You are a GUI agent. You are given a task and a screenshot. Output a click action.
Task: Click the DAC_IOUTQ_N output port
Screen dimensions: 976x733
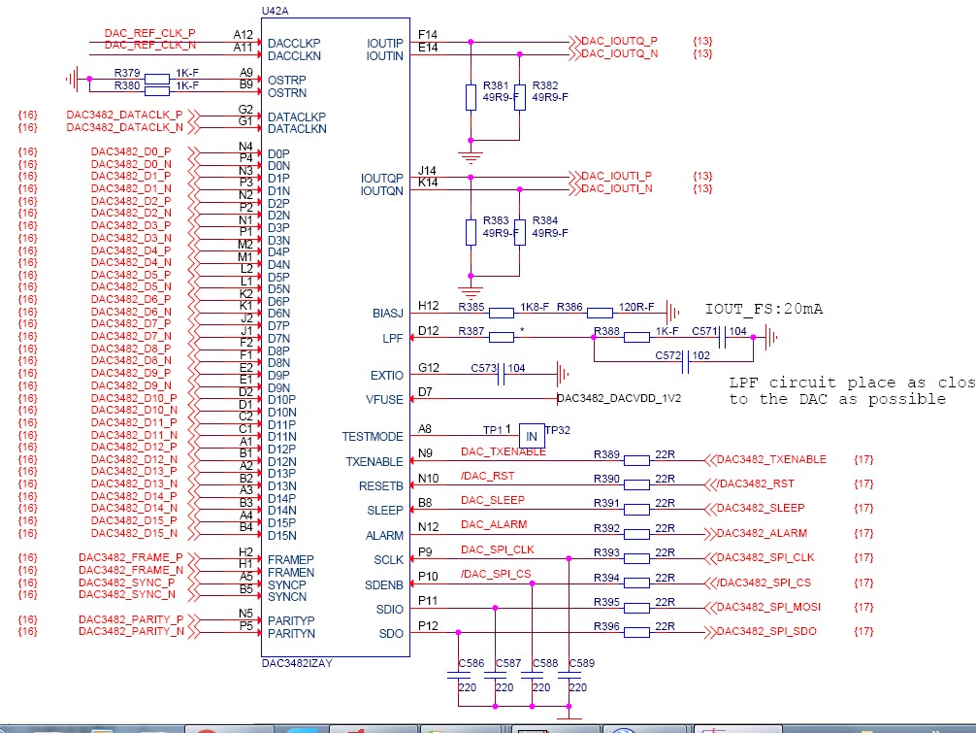(619, 53)
